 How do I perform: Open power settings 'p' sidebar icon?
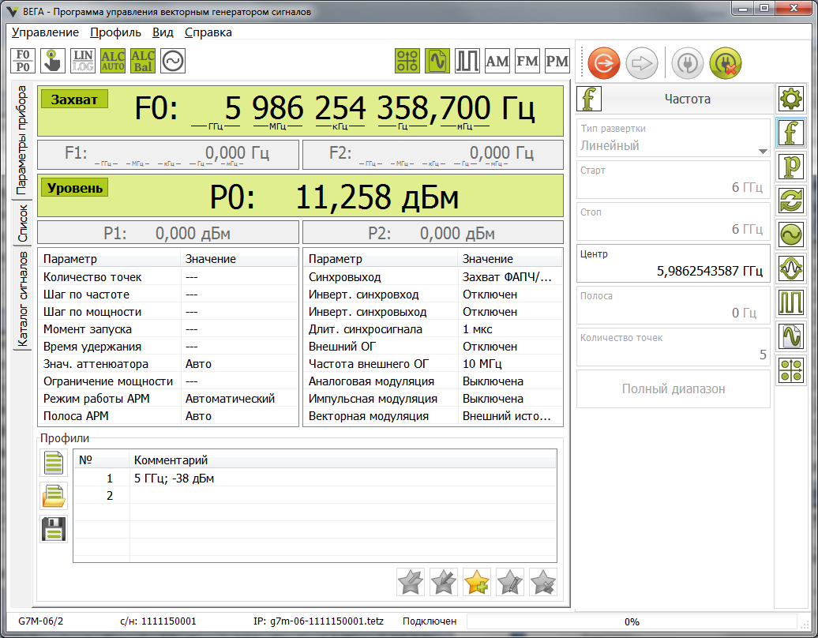coord(791,167)
